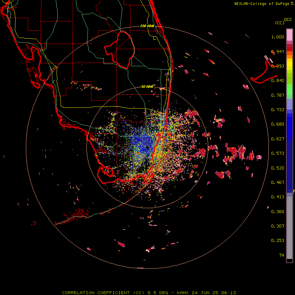Select the 0.627 scale value
The image size is (295, 295).
coord(278,139)
